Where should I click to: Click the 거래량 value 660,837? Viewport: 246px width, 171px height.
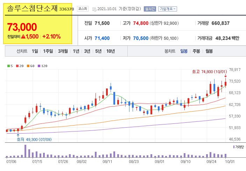(x=220, y=23)
